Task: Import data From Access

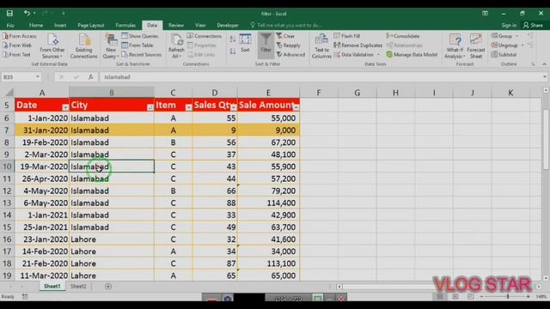Action: tap(20, 36)
